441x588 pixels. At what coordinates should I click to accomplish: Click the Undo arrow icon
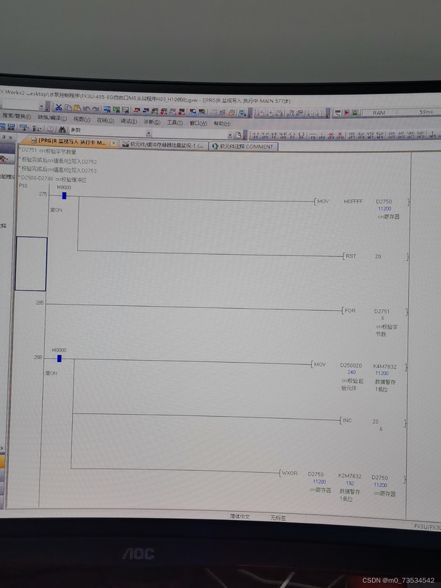click(x=86, y=108)
